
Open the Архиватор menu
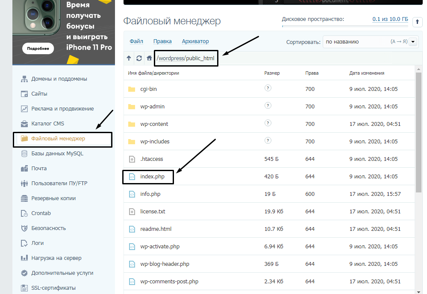coord(195,41)
